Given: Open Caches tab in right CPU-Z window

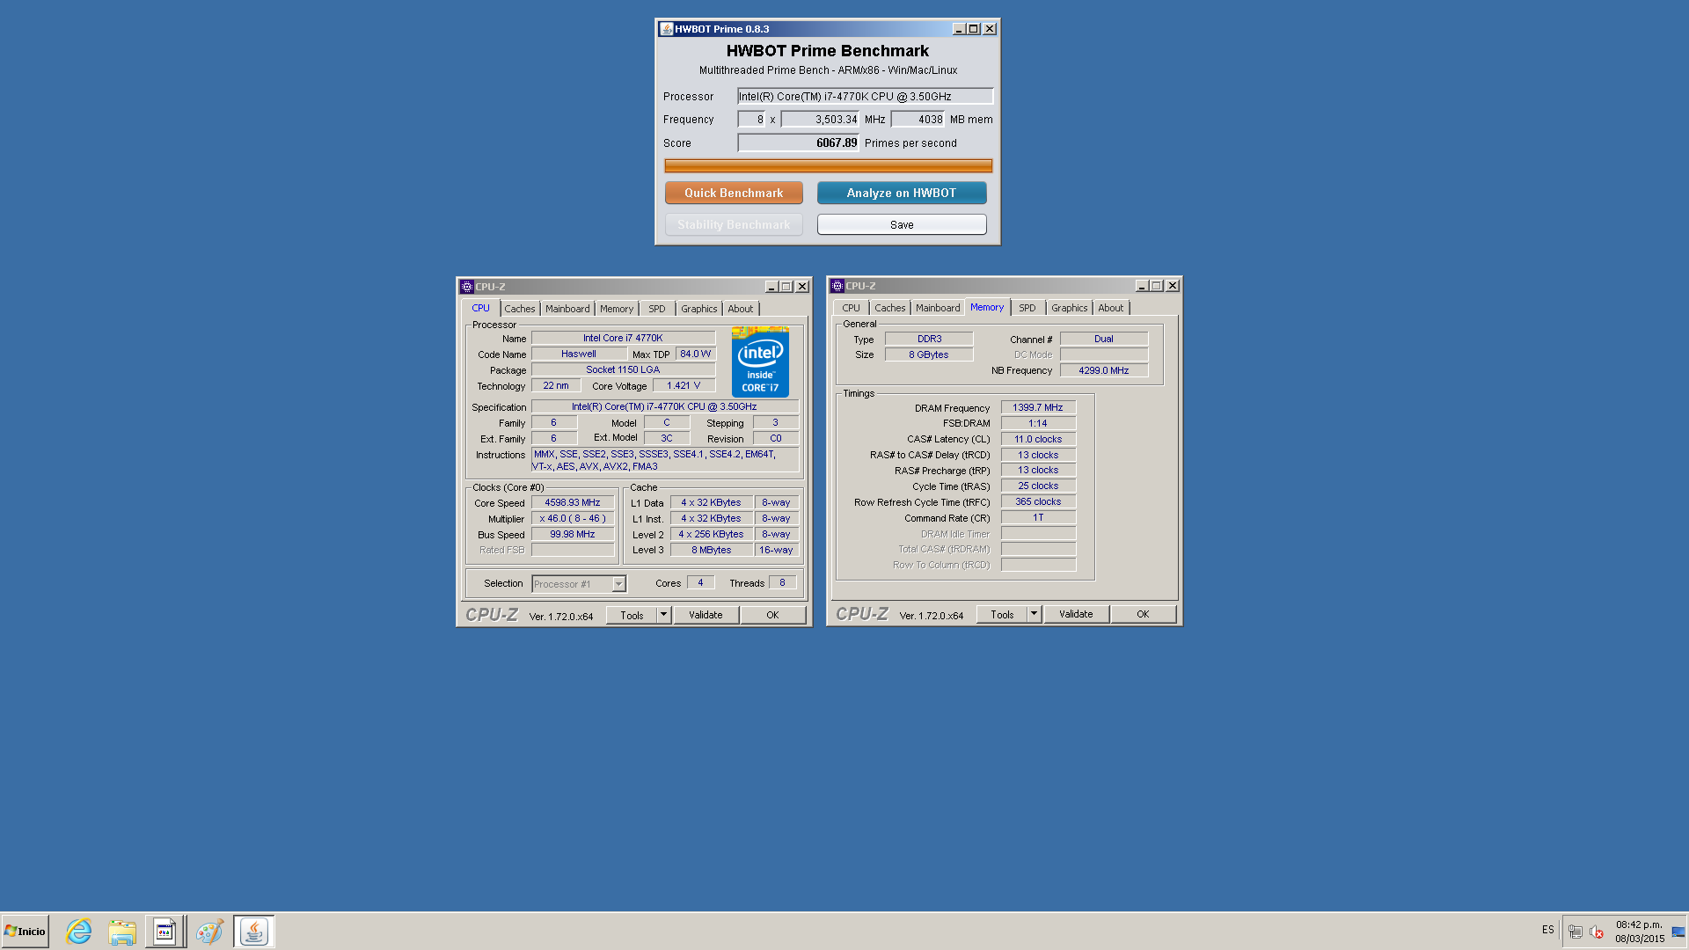Looking at the screenshot, I should click(890, 308).
